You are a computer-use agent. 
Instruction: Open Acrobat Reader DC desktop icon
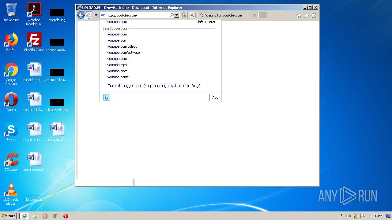[34, 14]
